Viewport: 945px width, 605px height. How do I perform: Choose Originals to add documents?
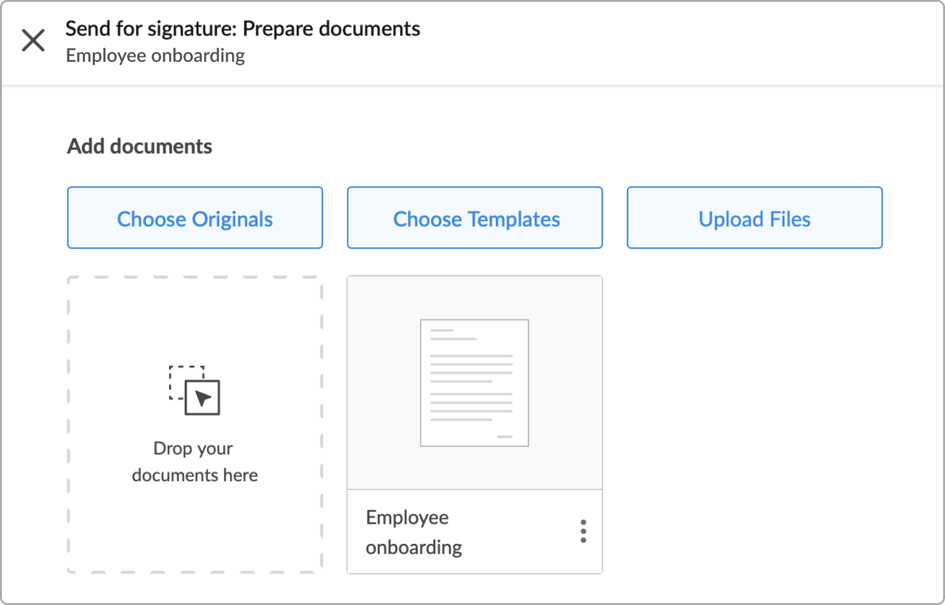pos(195,218)
